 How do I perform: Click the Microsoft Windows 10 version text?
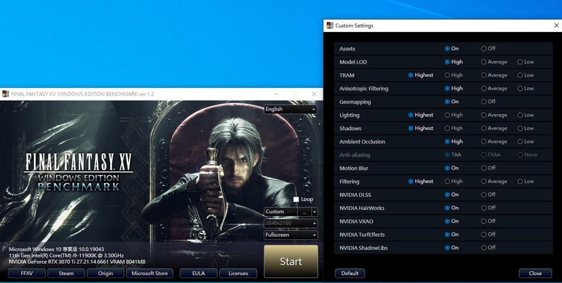tap(57, 249)
